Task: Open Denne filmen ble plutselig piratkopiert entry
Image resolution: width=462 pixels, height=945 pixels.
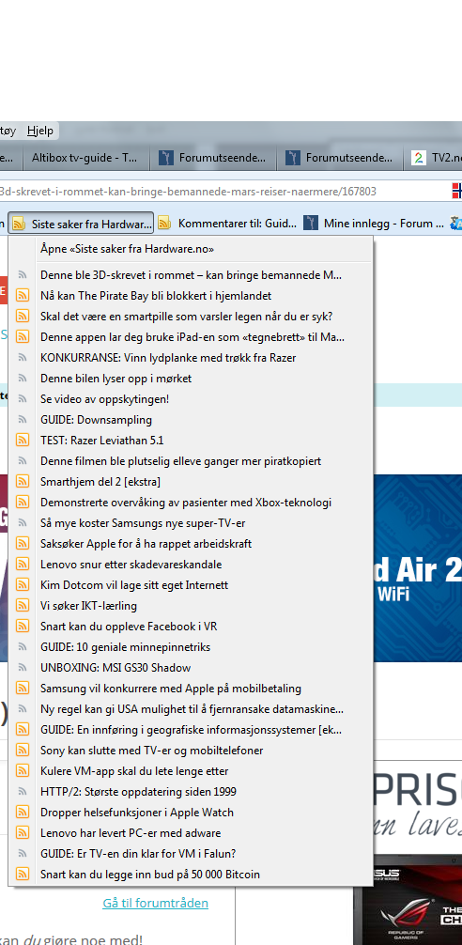Action: pos(191,461)
